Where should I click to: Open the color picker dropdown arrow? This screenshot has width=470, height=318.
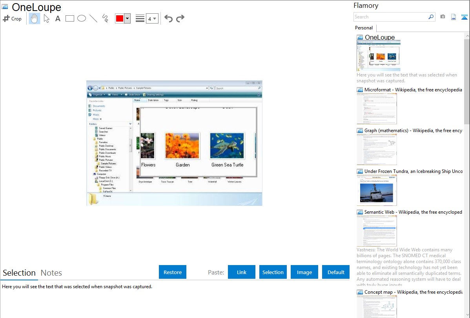click(x=128, y=18)
